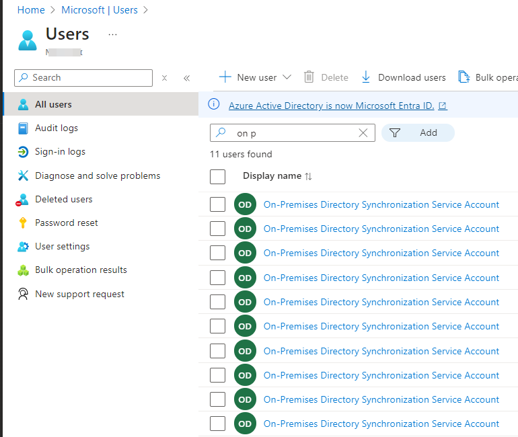Open Bulk operations in the toolbar
The height and width of the screenshot is (437, 518).
488,77
